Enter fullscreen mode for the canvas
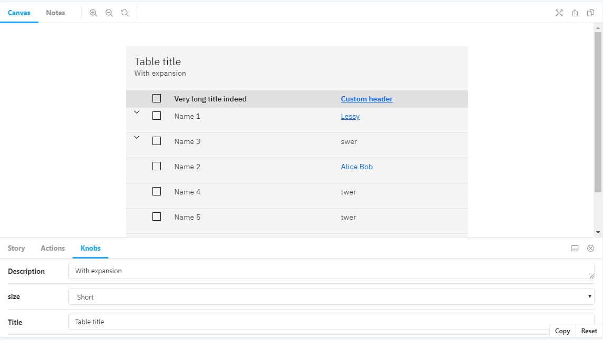603x340 pixels. point(559,13)
